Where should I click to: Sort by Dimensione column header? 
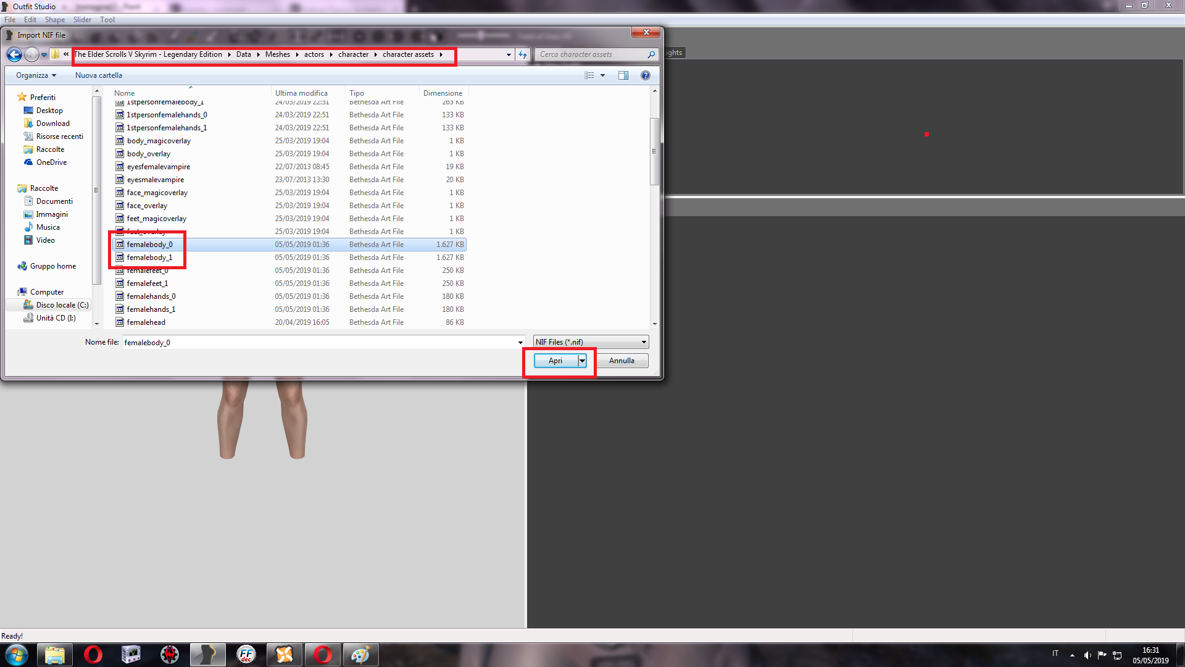pos(444,93)
